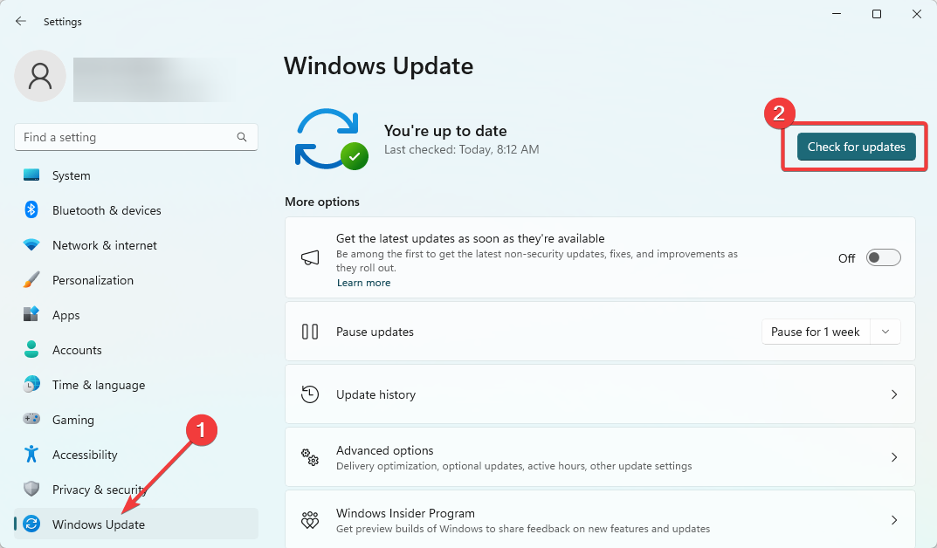Click the Personalization paintbrush icon

[x=31, y=279]
